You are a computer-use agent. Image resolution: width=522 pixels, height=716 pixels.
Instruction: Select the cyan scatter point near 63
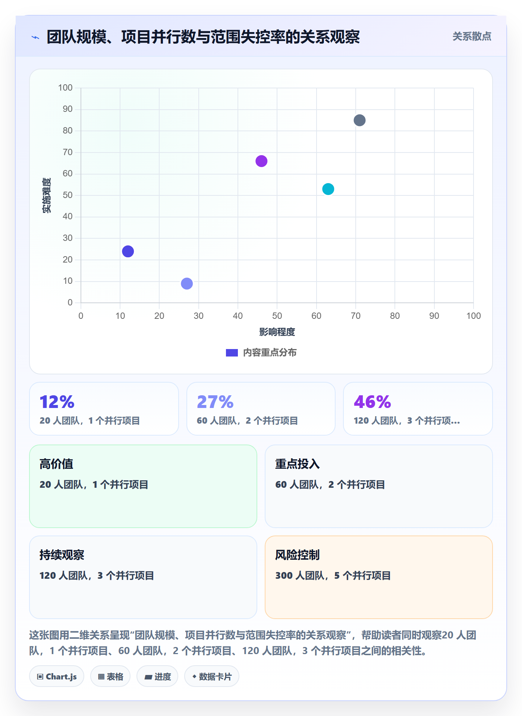[x=328, y=189]
